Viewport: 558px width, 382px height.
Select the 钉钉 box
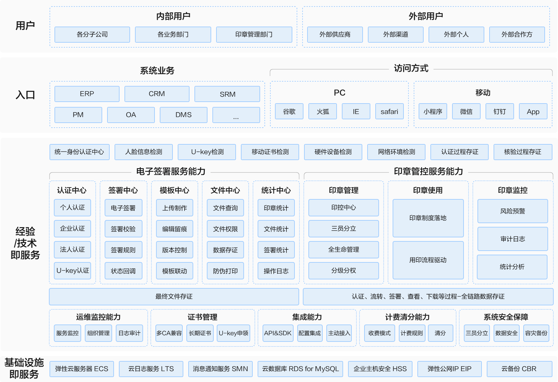500,111
